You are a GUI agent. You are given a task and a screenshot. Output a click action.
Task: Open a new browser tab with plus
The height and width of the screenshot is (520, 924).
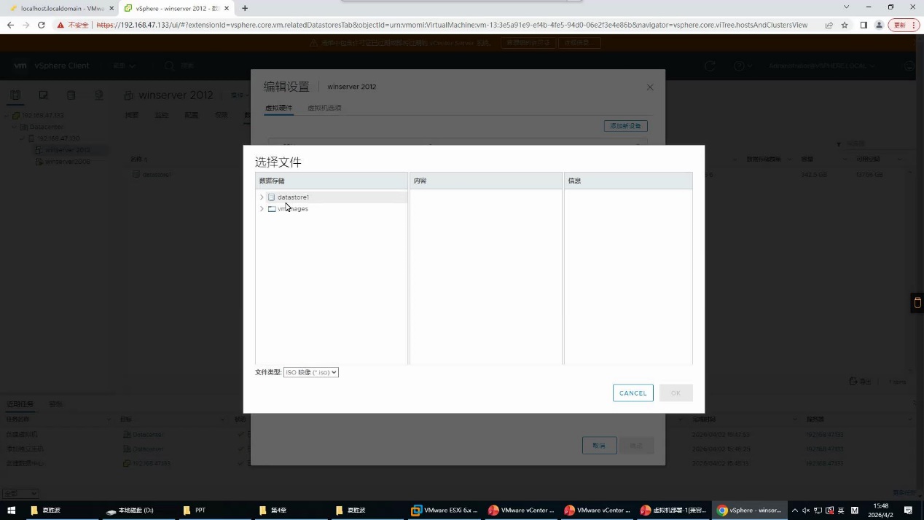(245, 8)
